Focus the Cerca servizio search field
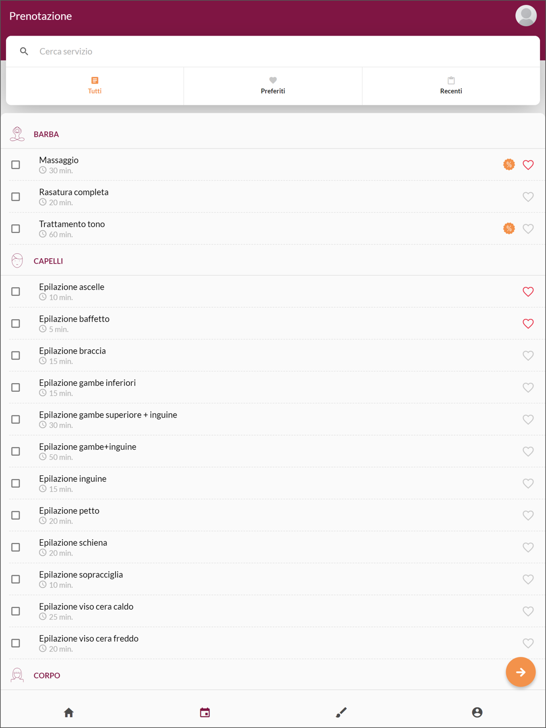This screenshot has width=546, height=728. click(x=273, y=51)
